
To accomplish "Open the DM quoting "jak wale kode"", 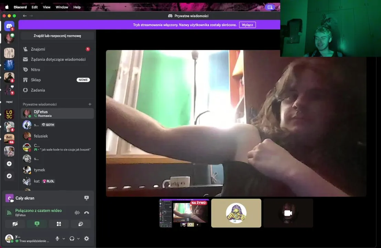I will (57, 147).
